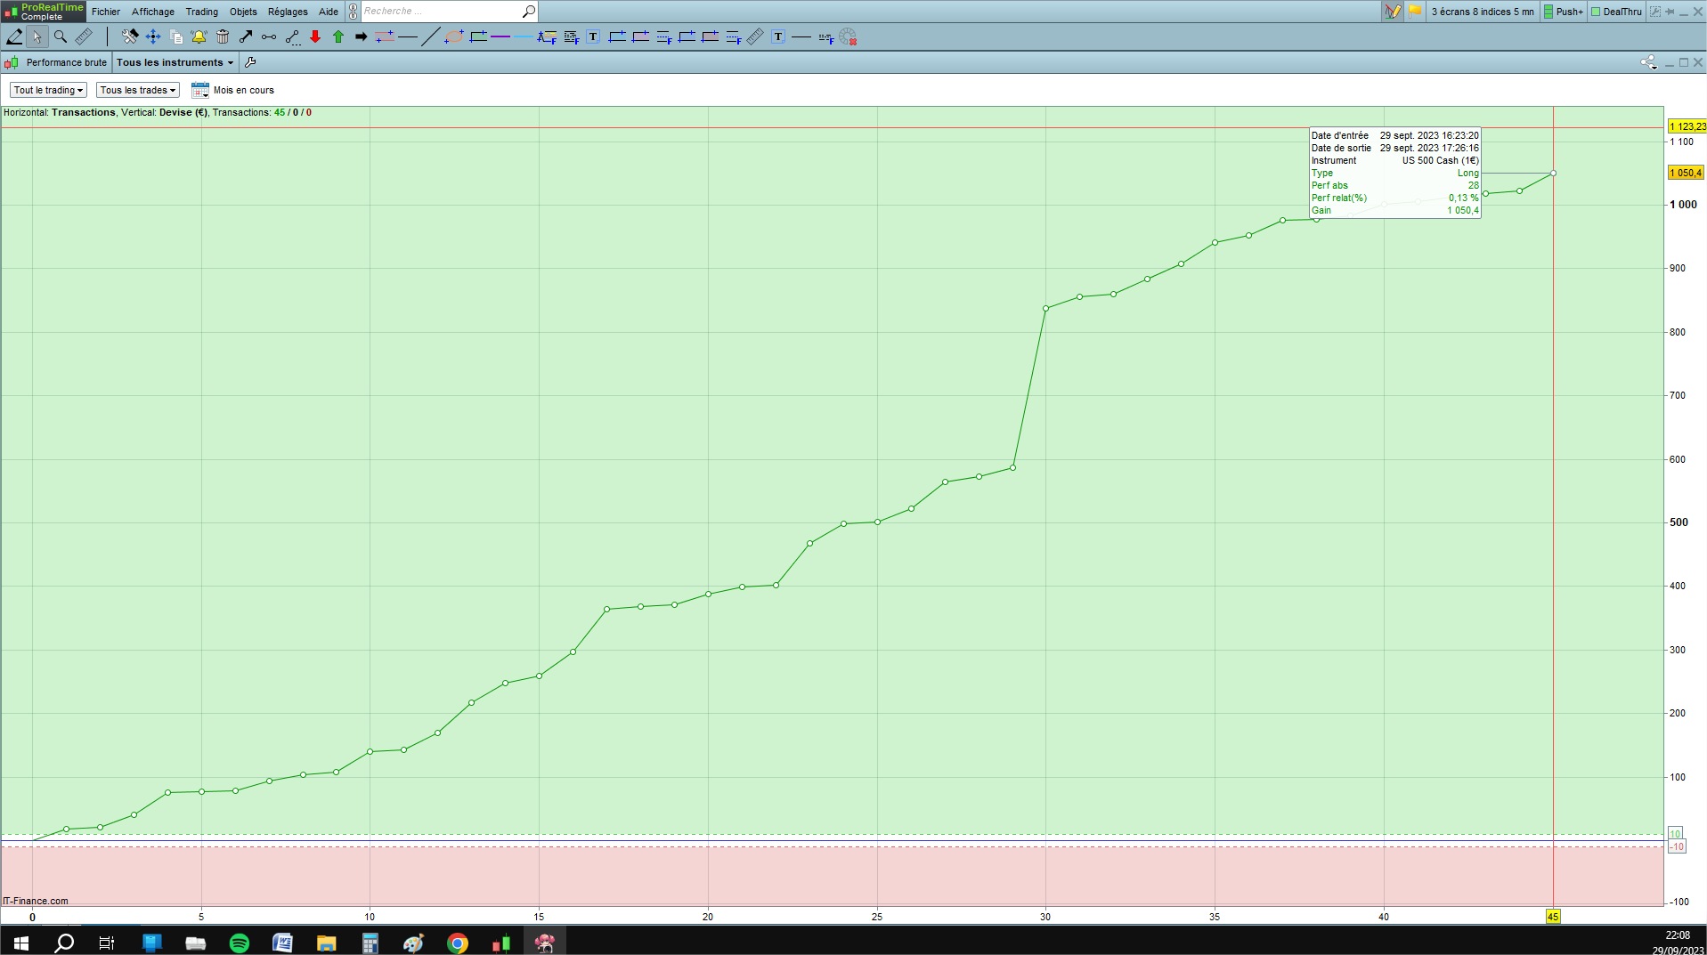
Task: Select the red down arrow tool
Action: (x=315, y=36)
